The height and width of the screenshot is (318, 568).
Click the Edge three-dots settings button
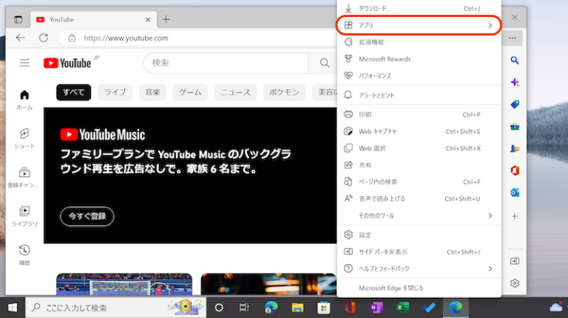[513, 38]
